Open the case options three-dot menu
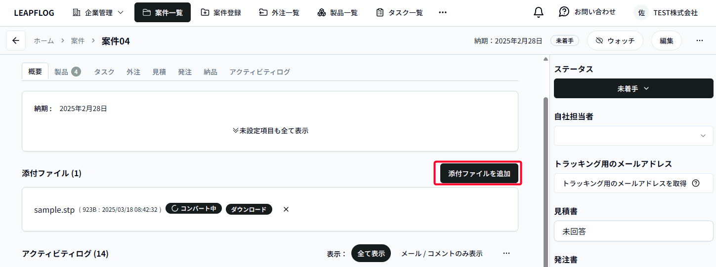The image size is (716, 267). 699,41
